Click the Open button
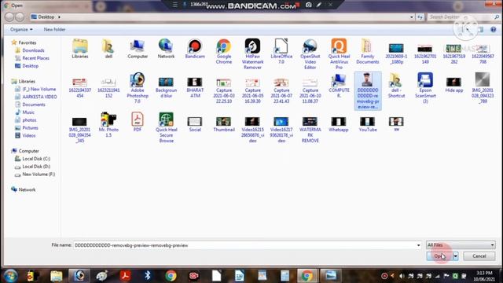This screenshot has width=503, height=283. coord(439,256)
